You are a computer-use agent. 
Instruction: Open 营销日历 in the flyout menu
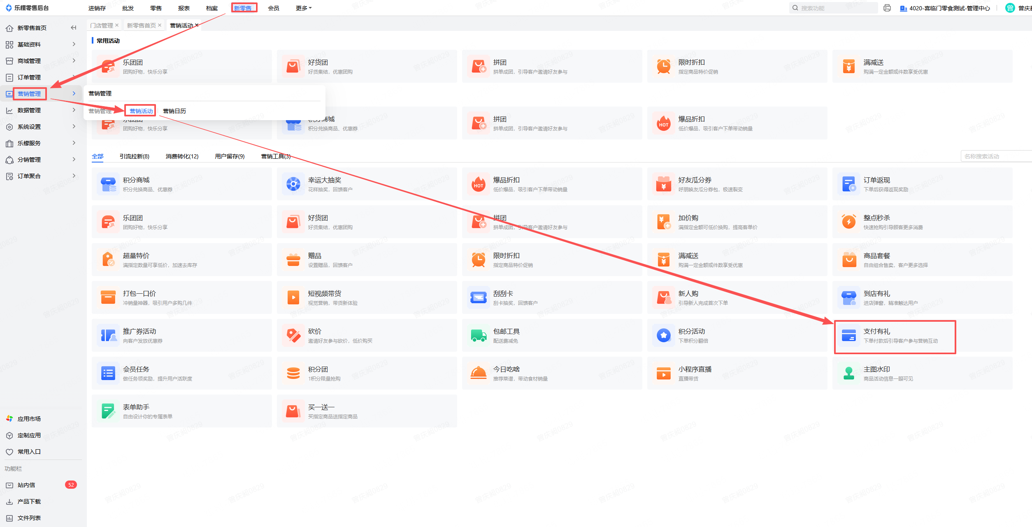pos(174,111)
